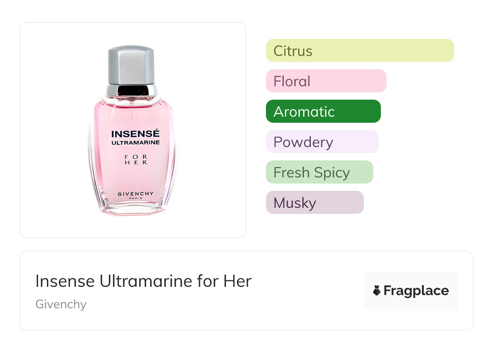Select the Citrus accord bar
Image resolution: width=493 pixels, height=350 pixels.
pyautogui.click(x=359, y=51)
